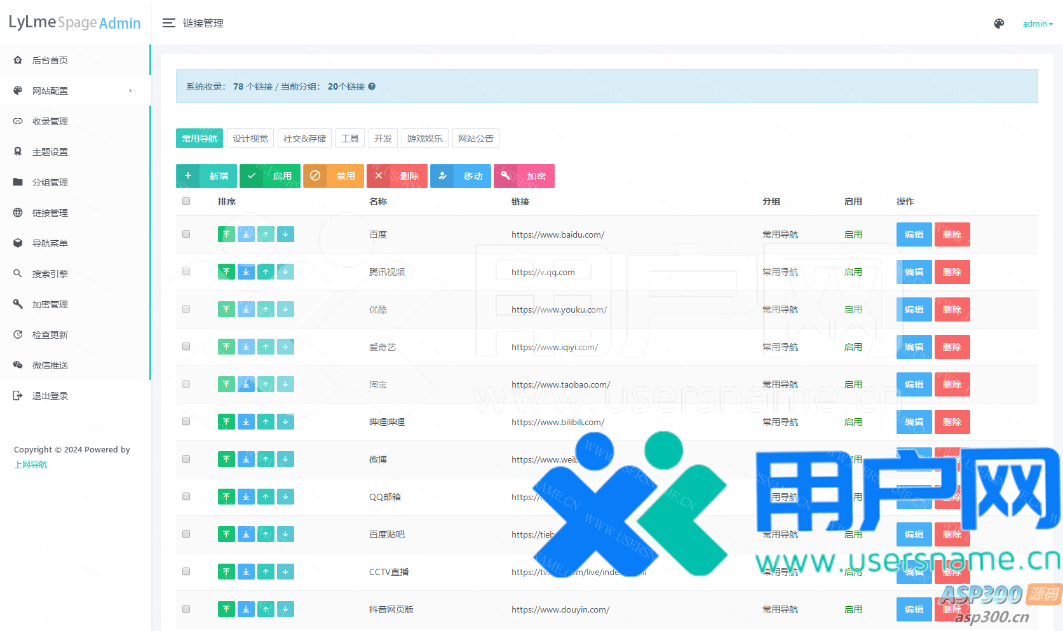The image size is (1063, 631).
Task: Open 分组管理 in sidebar
Action: [x=75, y=182]
